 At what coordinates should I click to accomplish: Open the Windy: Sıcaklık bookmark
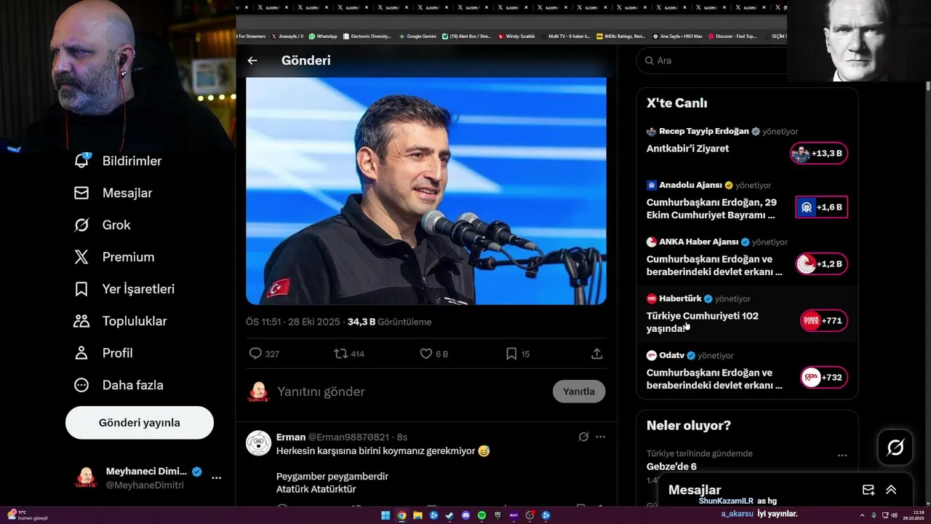pyautogui.click(x=516, y=36)
